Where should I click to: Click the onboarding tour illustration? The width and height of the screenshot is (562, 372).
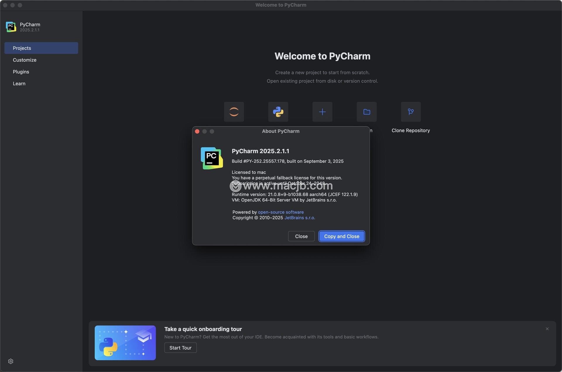125,343
